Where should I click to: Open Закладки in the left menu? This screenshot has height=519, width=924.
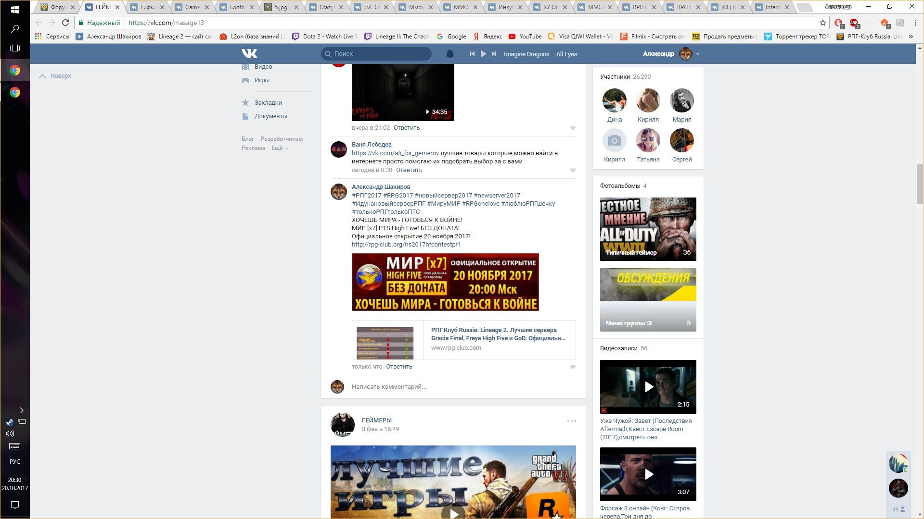tap(268, 103)
